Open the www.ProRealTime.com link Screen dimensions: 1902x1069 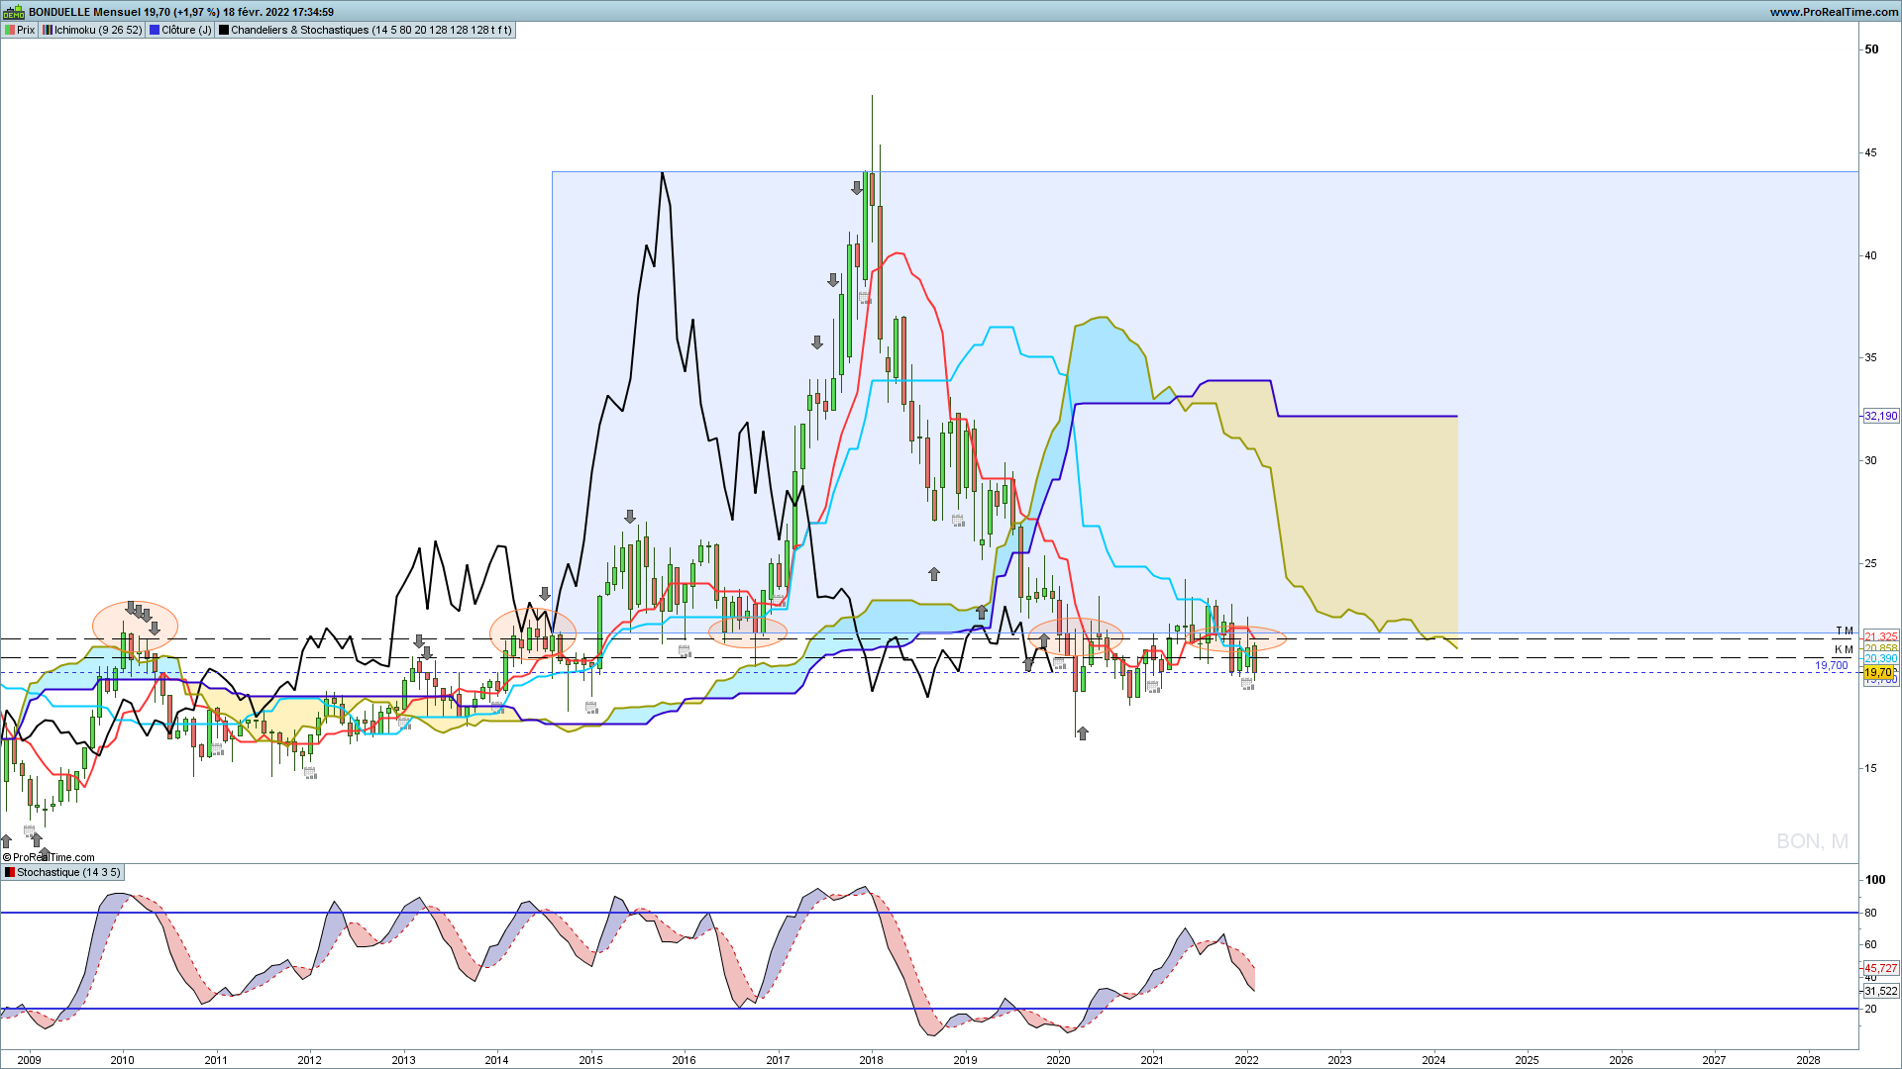pos(1834,12)
